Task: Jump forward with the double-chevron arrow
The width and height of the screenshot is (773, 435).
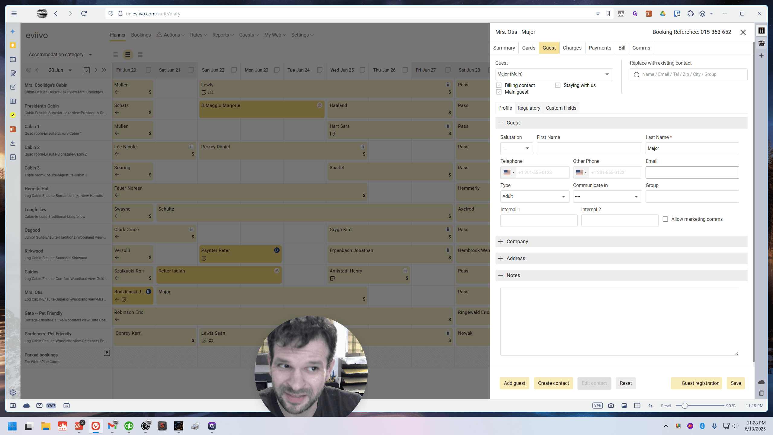Action: click(104, 70)
